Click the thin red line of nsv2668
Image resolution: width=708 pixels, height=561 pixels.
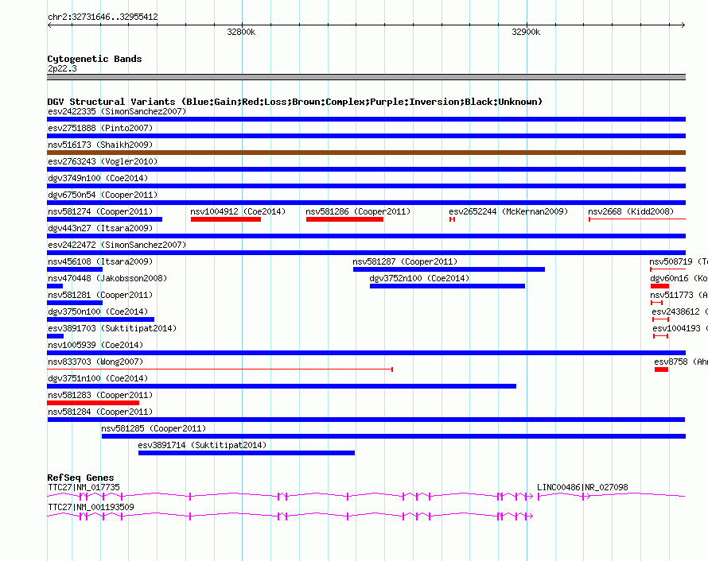(637, 219)
